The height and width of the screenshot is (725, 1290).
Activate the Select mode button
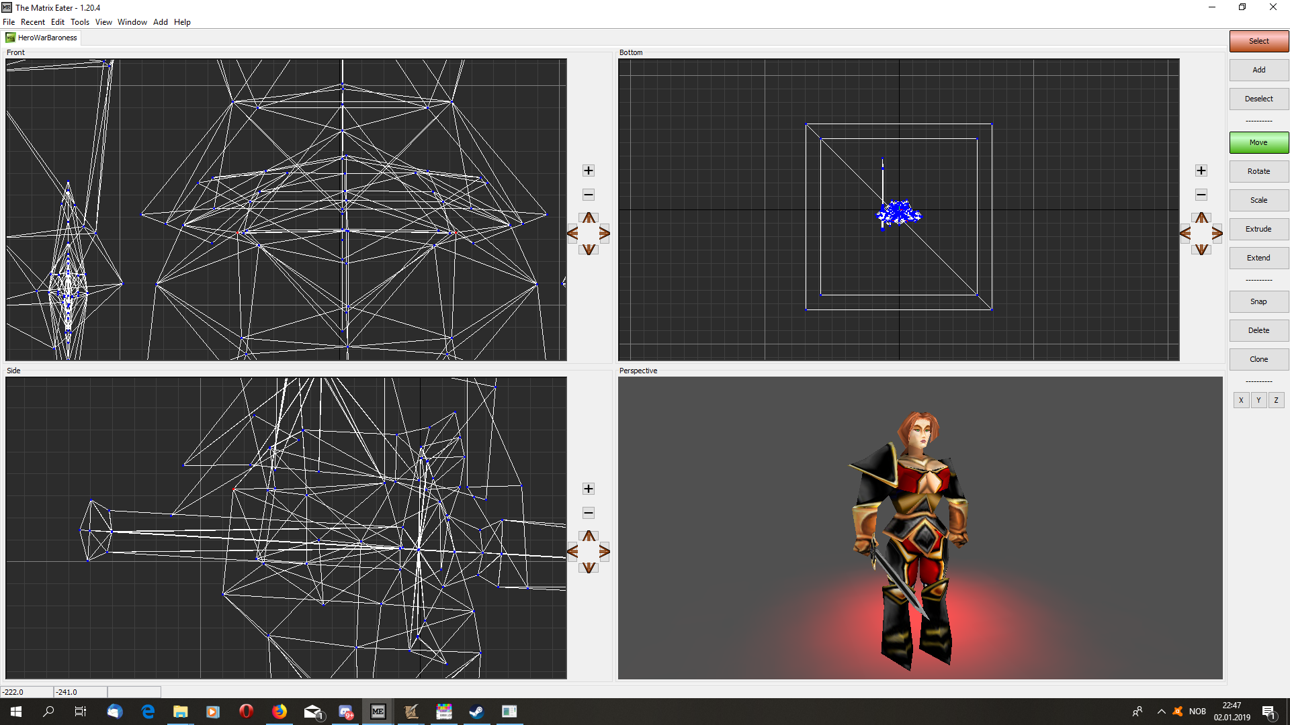tap(1259, 41)
